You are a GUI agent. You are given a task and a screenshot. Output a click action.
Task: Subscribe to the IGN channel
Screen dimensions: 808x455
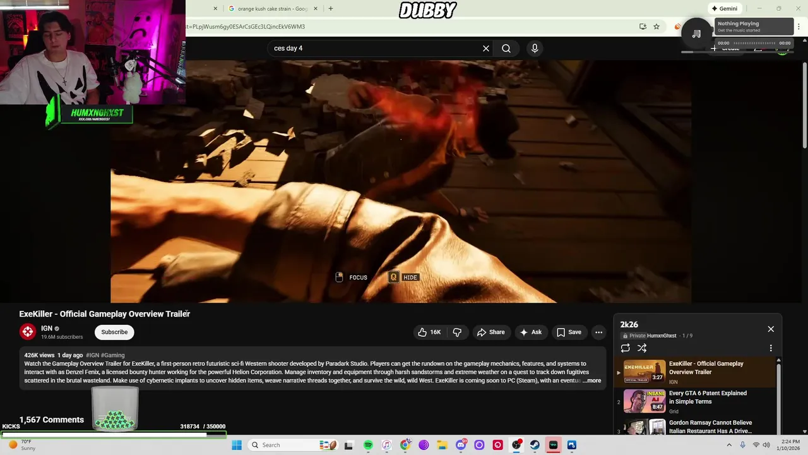(x=114, y=332)
